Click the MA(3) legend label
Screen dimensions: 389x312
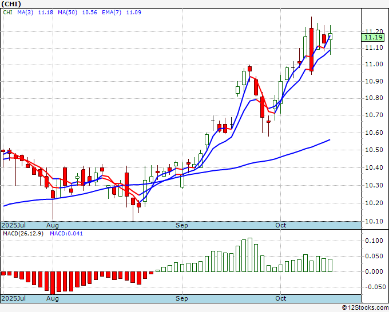(25, 12)
